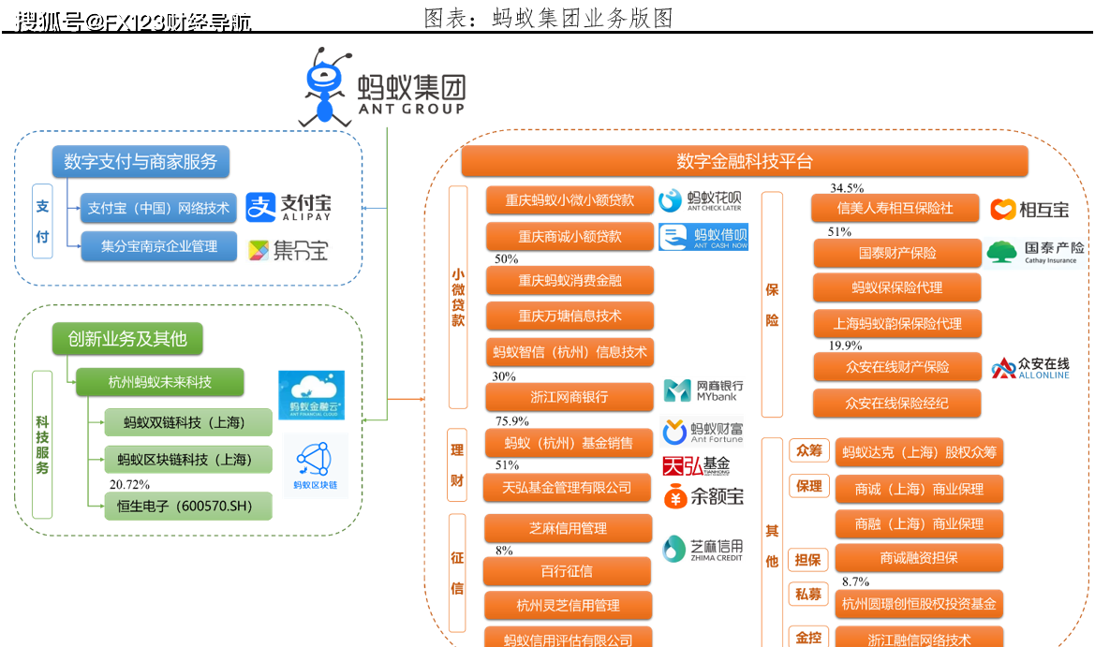Click the 相互宝 heart logo
Image resolution: width=1095 pixels, height=647 pixels.
click(1030, 210)
